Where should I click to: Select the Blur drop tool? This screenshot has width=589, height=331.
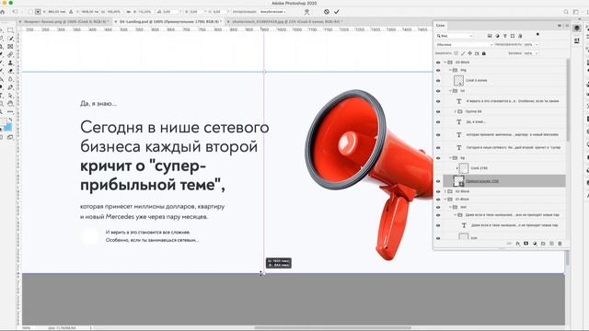click(10, 79)
